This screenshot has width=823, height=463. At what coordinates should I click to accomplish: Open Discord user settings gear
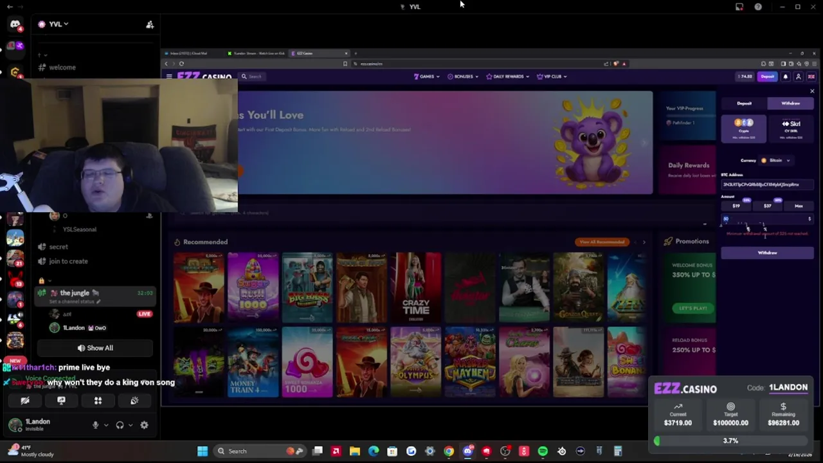coord(144,425)
